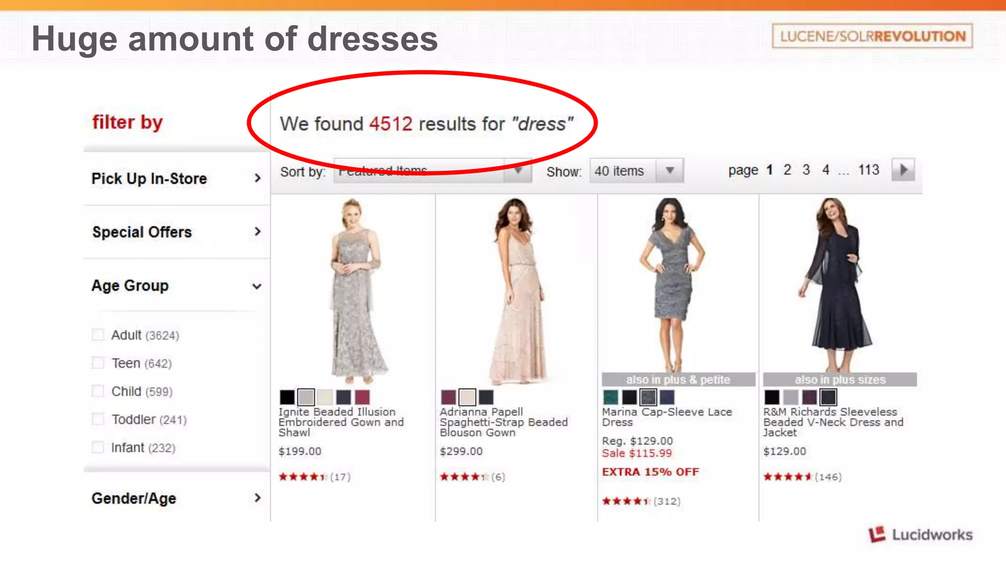Open the Sort by dropdown

coord(432,170)
